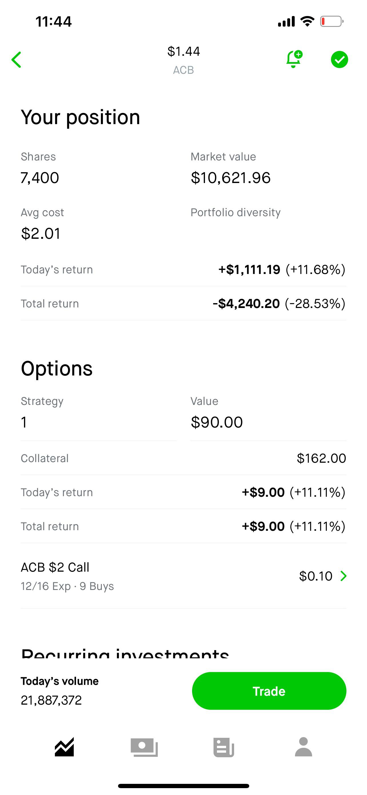Tap the Market value $10,621.96 amount
This screenshot has height=795, width=367.
click(231, 178)
